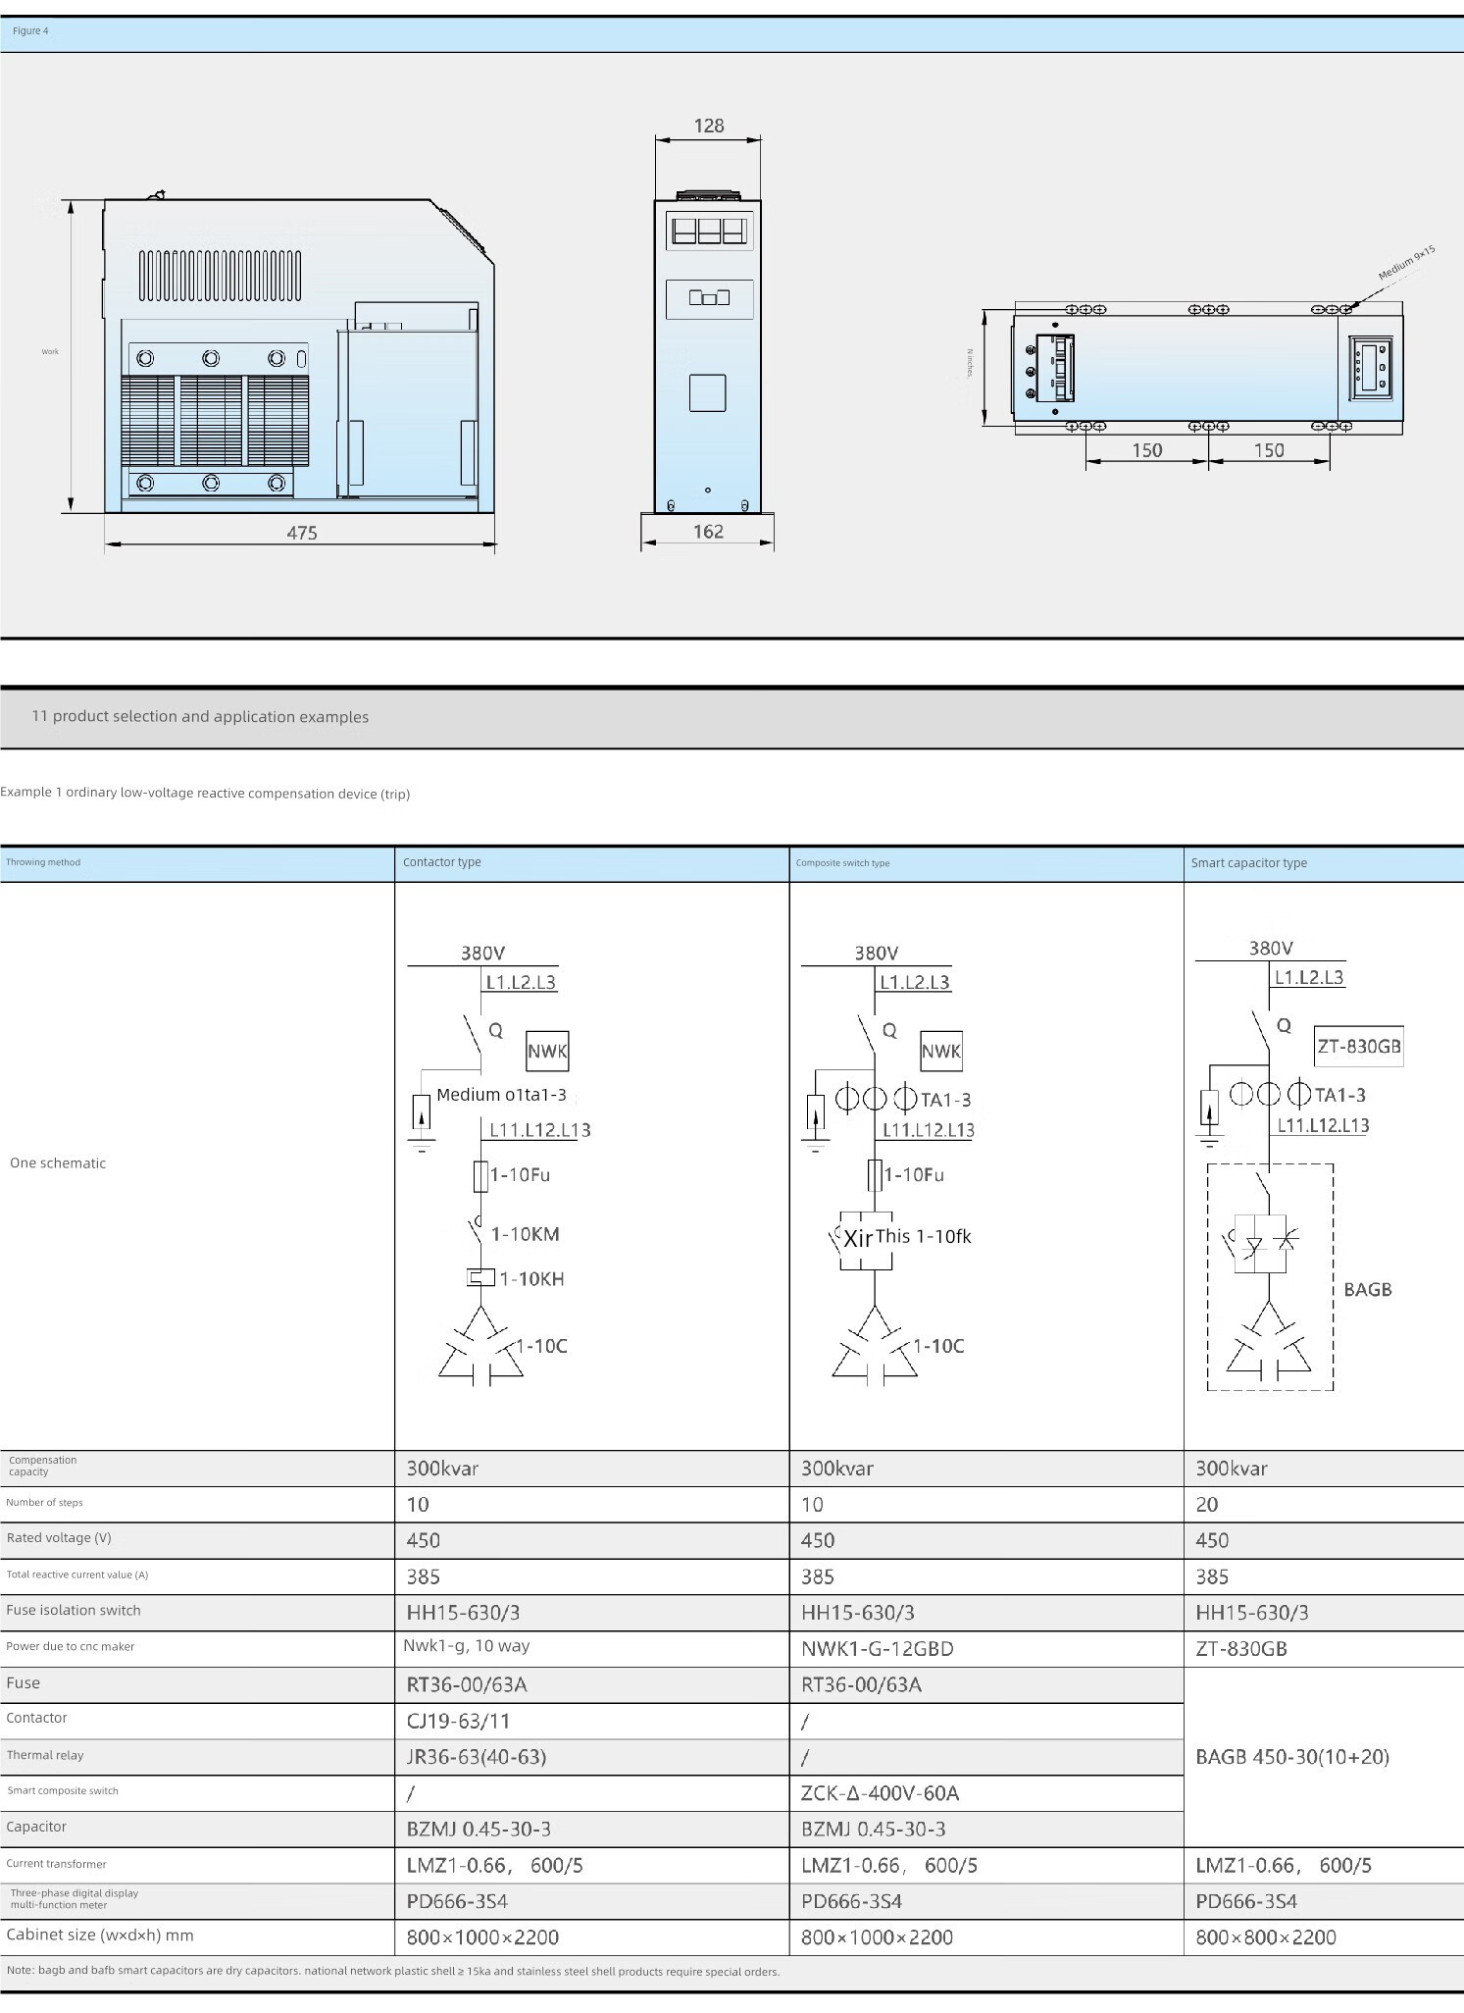1464x2013 pixels.
Task: Click the 1-10C capacitor symbol in Contactor schematic
Action: click(480, 1349)
